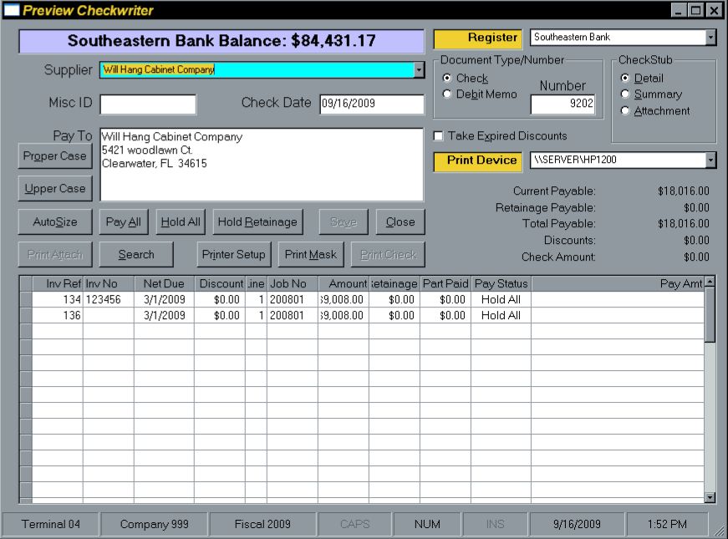Click the Net Due column header

[164, 283]
